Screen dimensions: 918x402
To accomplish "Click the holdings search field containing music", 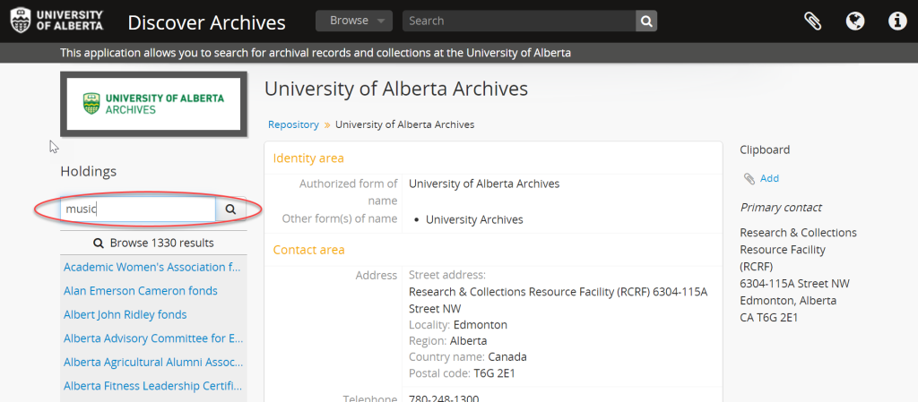I will [138, 210].
